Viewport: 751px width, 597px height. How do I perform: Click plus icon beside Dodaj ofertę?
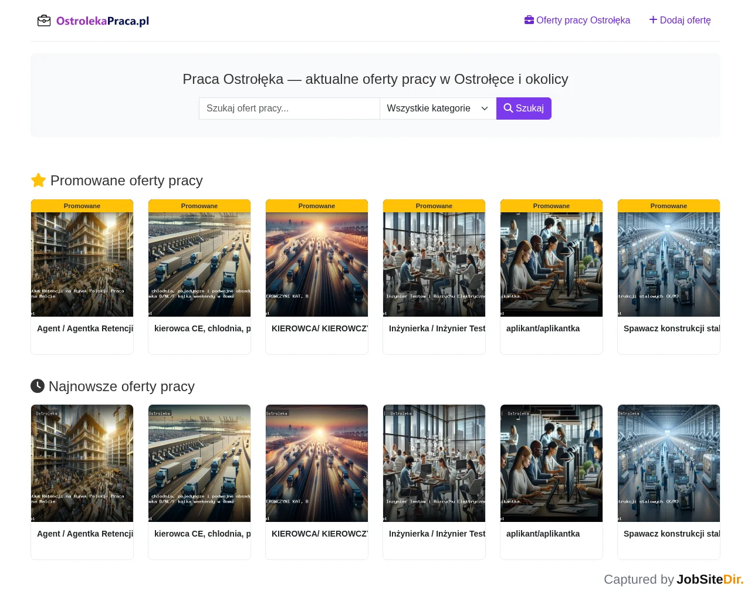pyautogui.click(x=653, y=20)
